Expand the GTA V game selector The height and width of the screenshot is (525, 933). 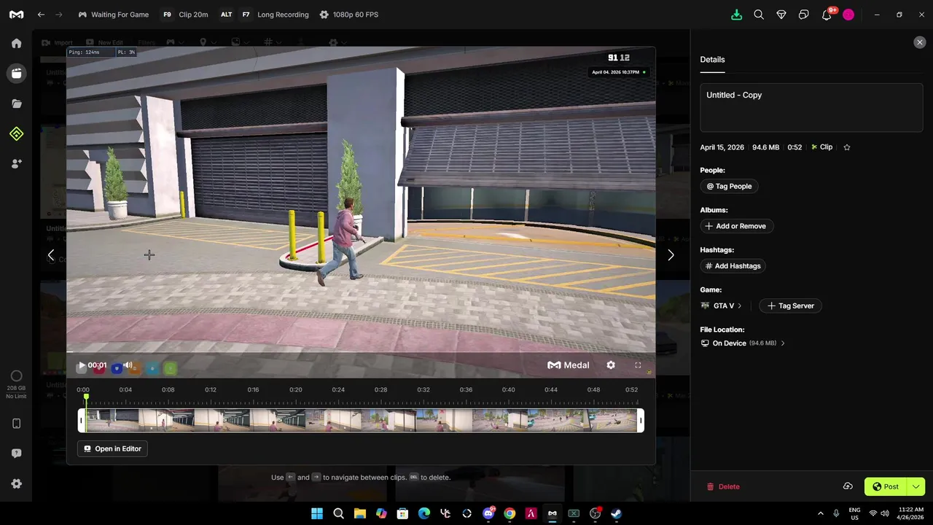721,306
